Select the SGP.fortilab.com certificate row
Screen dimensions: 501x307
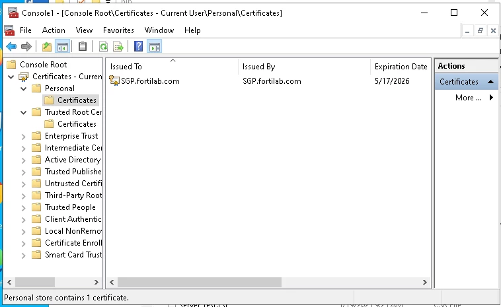click(268, 81)
